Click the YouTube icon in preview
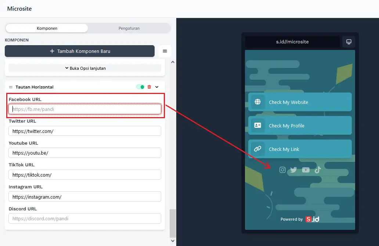 coord(306,170)
